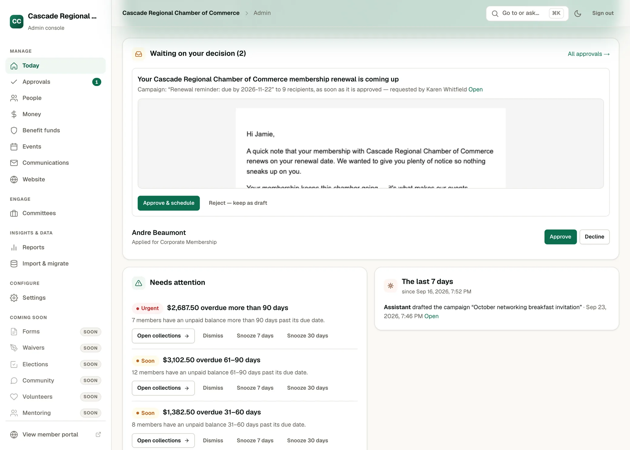Click the People users icon
The width and height of the screenshot is (630, 450).
click(x=14, y=98)
